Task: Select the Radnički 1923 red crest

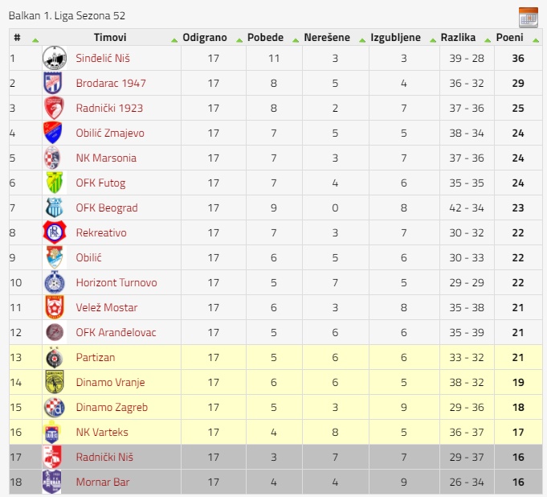Action: tap(54, 108)
